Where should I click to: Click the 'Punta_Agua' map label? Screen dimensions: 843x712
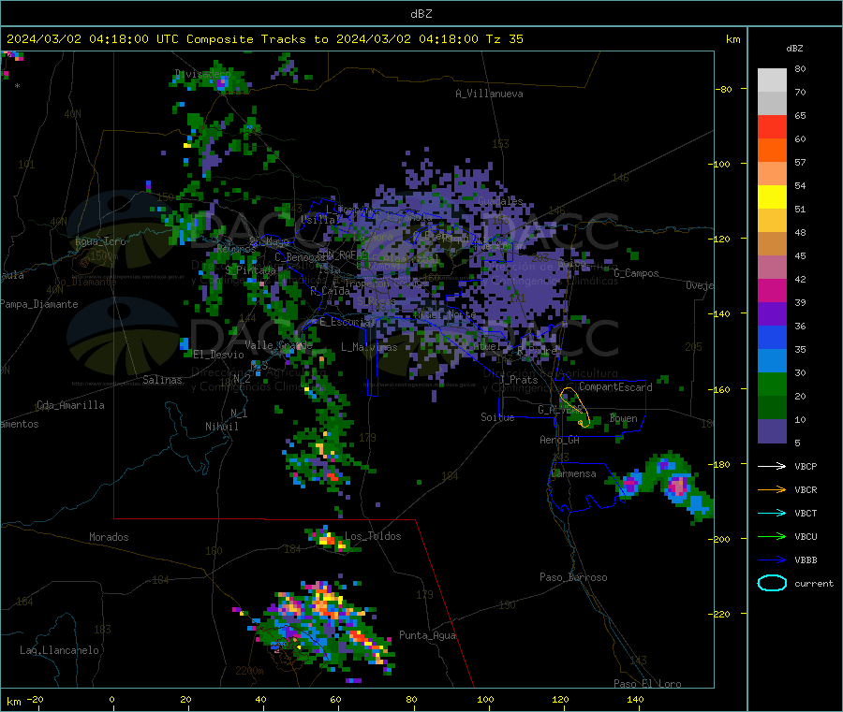427,635
